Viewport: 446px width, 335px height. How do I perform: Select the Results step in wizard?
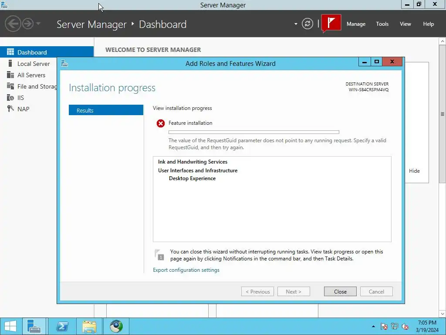(106, 110)
